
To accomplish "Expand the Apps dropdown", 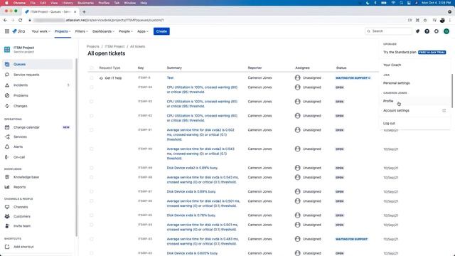I will pos(142,31).
